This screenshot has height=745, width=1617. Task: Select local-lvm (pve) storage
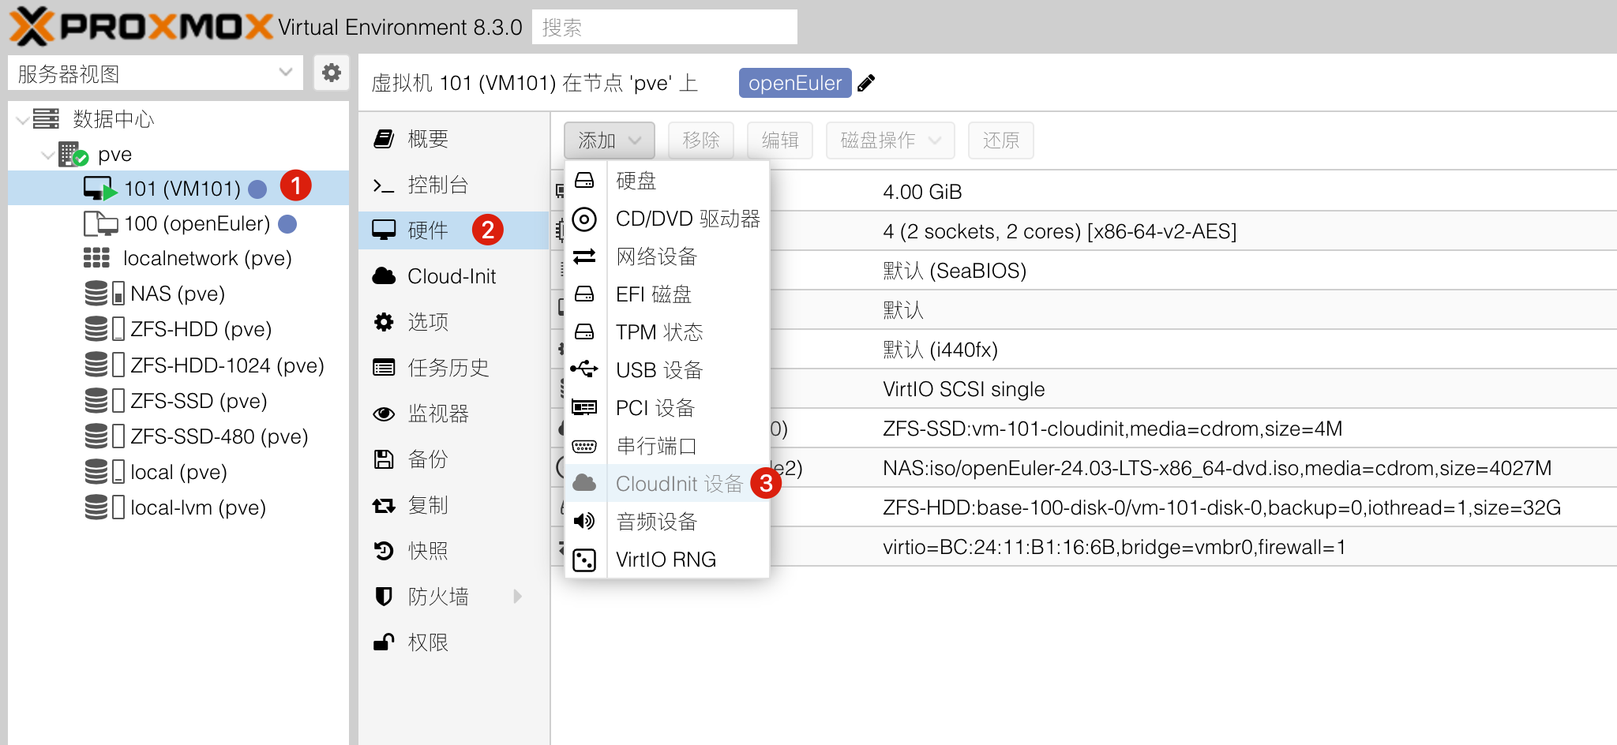[178, 507]
